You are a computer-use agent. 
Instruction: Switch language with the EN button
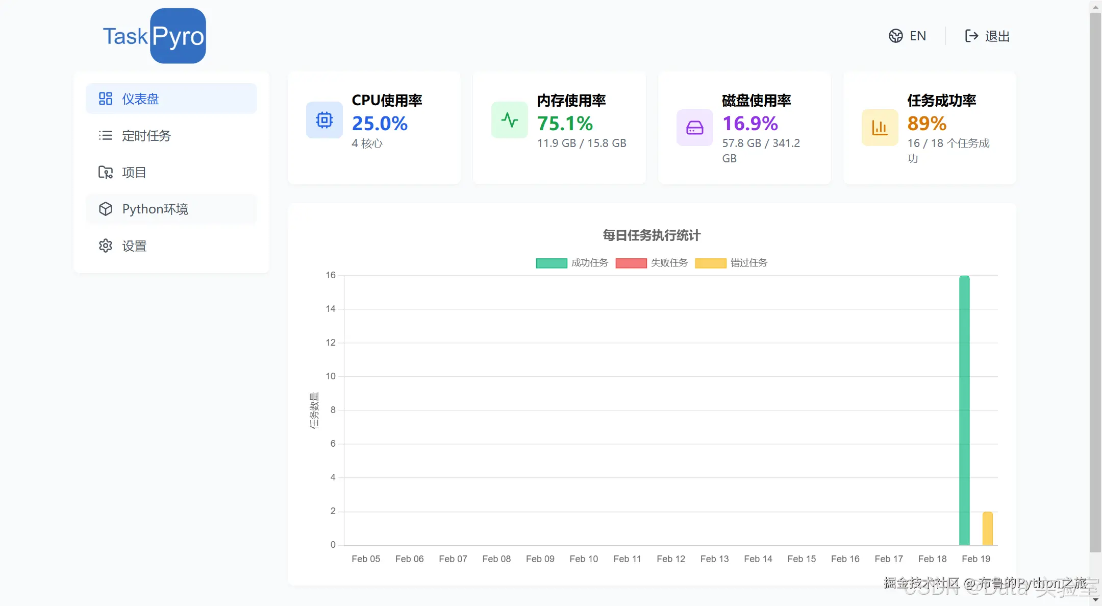click(917, 36)
